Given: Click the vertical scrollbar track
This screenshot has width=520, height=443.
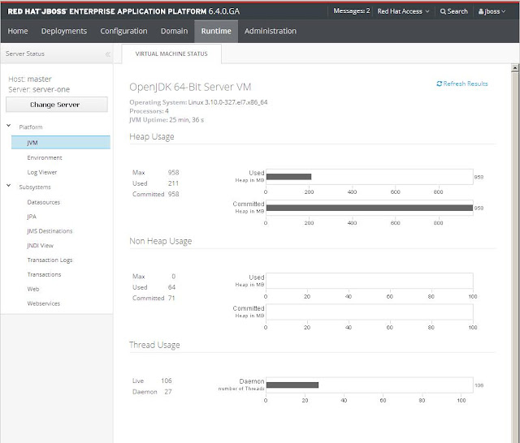Looking at the screenshot, I should pos(514,258).
